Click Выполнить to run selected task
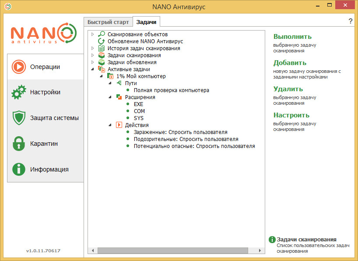 point(292,37)
